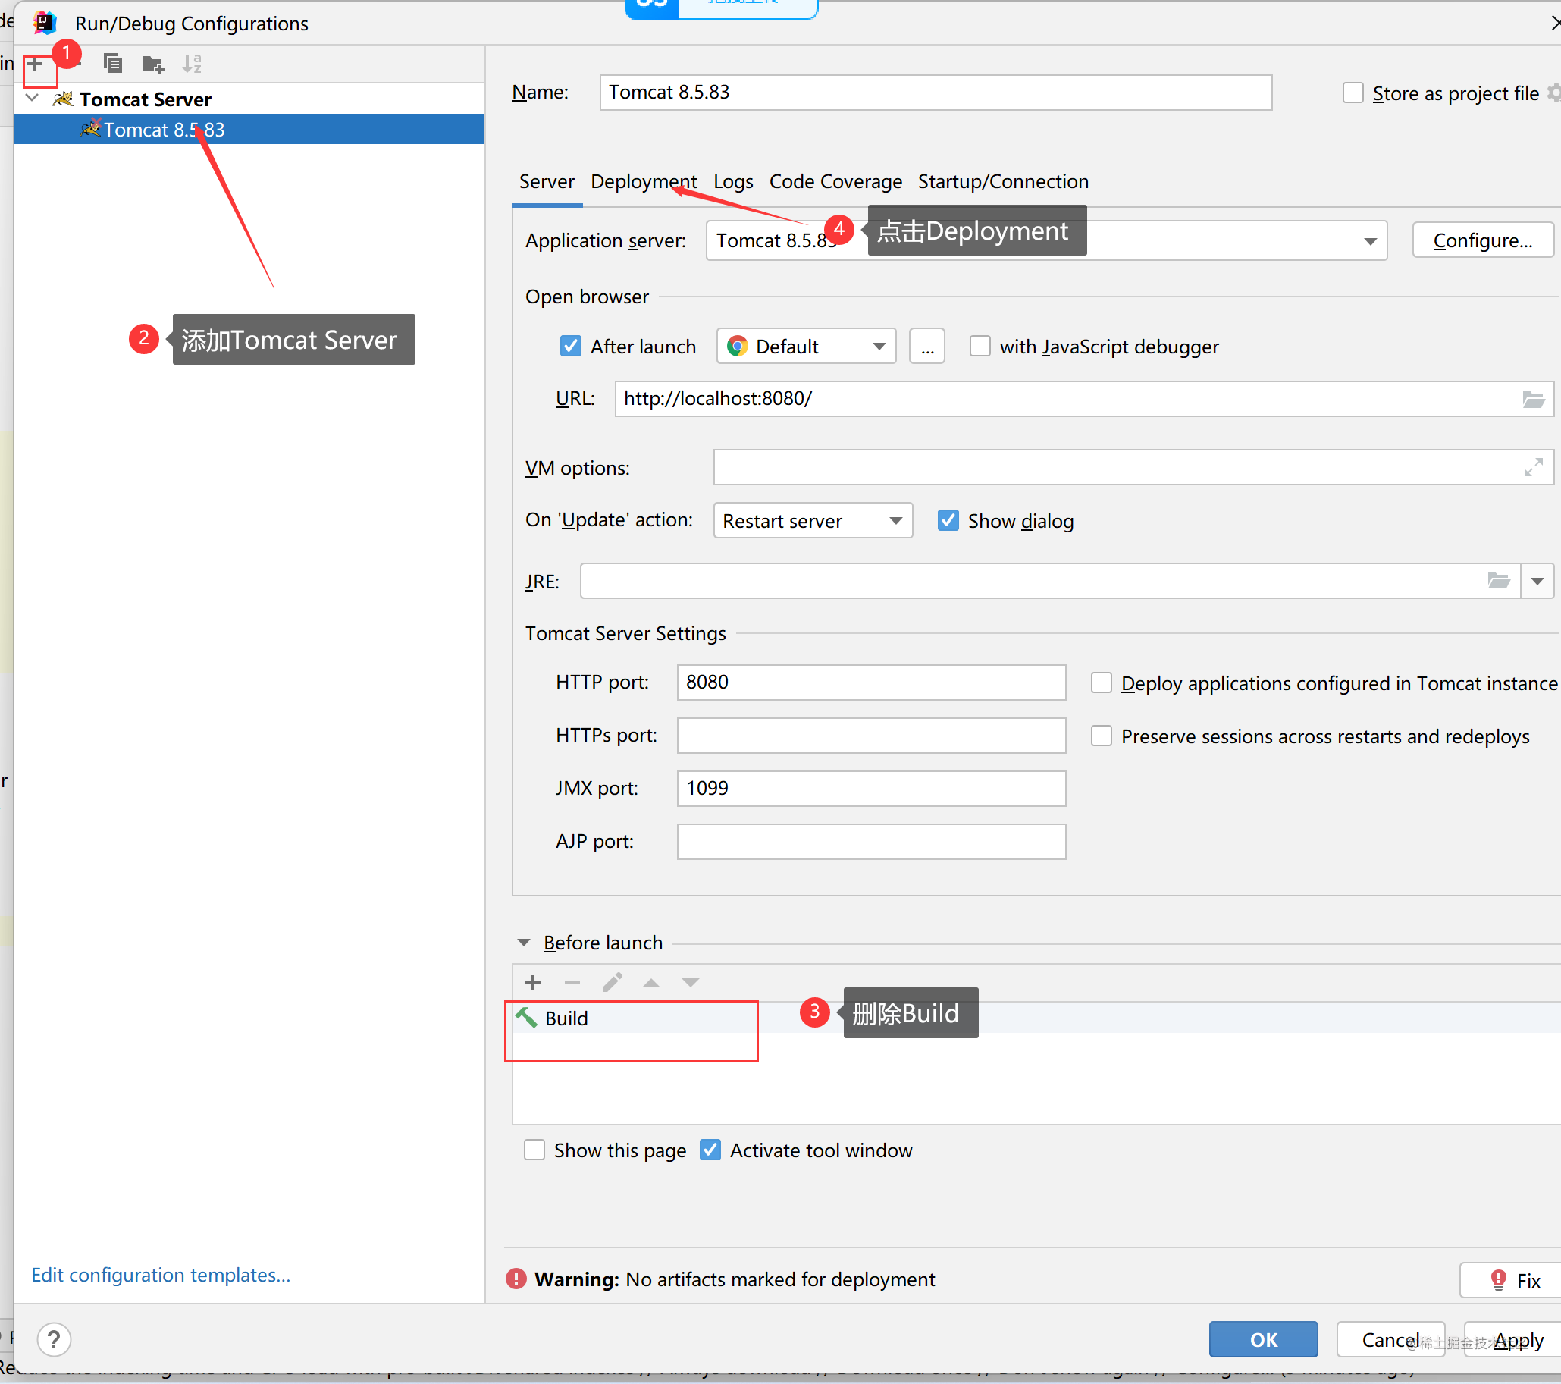Enable with JavaScript debugger option
The image size is (1561, 1384).
click(980, 346)
